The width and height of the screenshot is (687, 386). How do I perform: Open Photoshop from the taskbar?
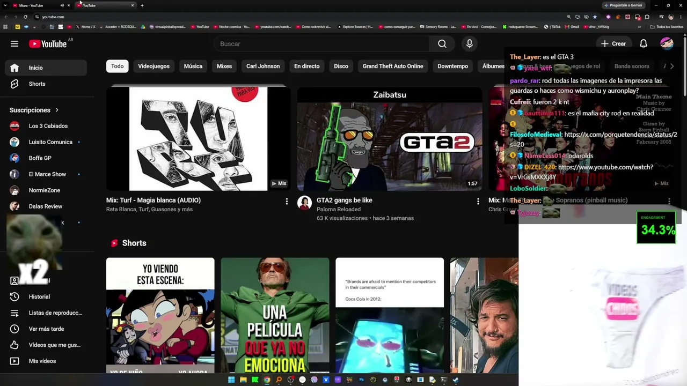361,380
